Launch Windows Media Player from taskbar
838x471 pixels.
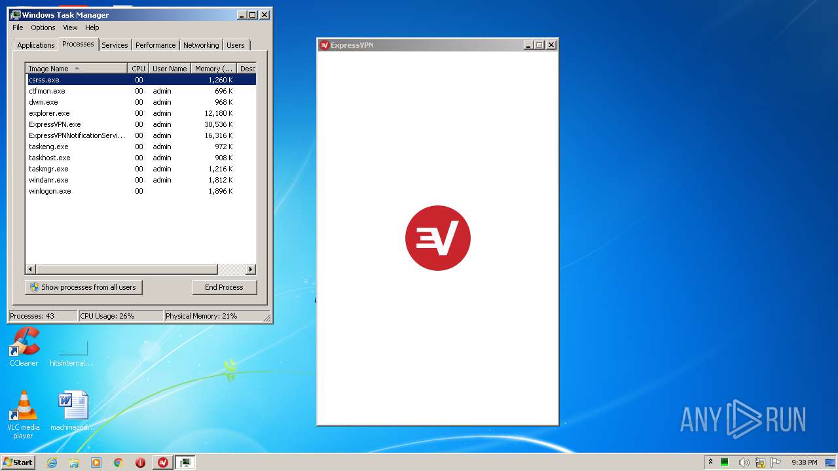pos(96,462)
